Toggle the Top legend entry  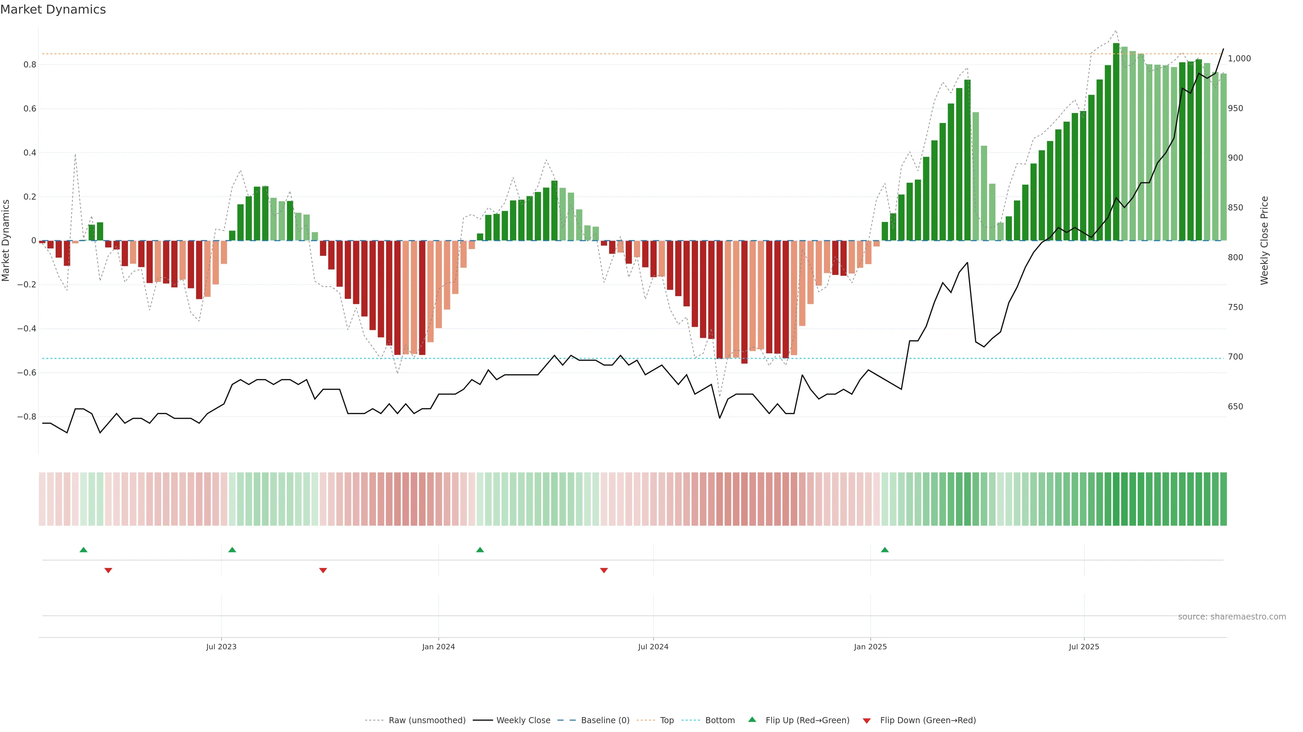(x=667, y=720)
